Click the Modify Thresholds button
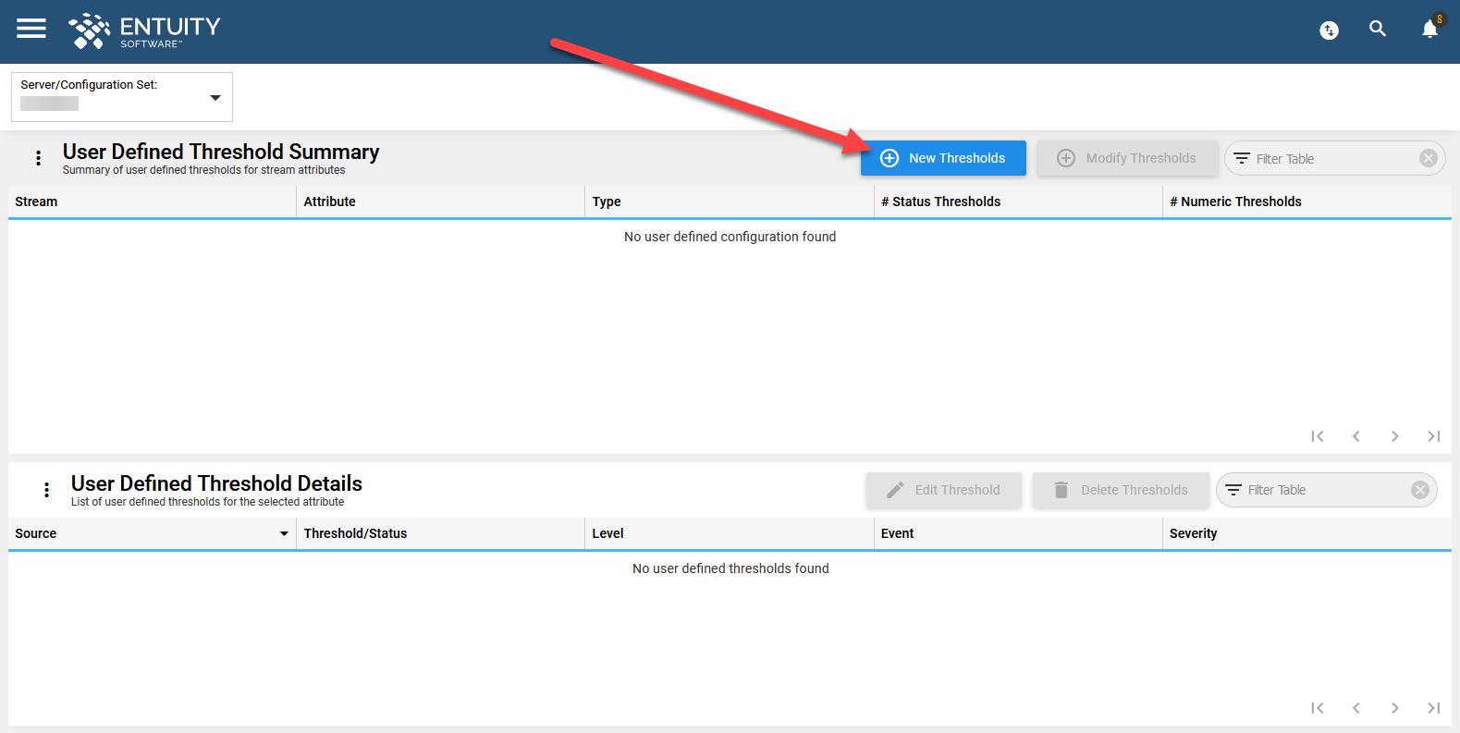Screen dimensions: 1460x733 [x=1127, y=158]
